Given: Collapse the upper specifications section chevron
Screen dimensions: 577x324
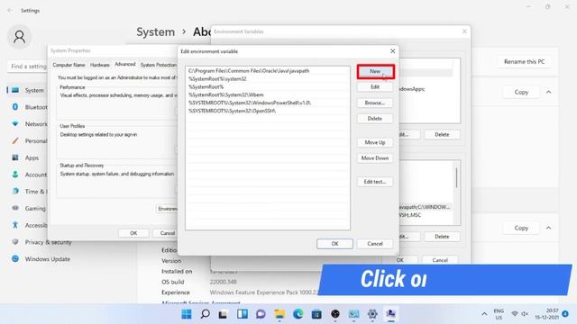Looking at the screenshot, I should [548, 92].
